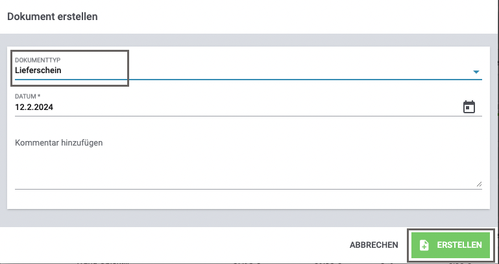Click the Kommentar hinzufügen placeholder text
This screenshot has height=264, width=499.
59,142
